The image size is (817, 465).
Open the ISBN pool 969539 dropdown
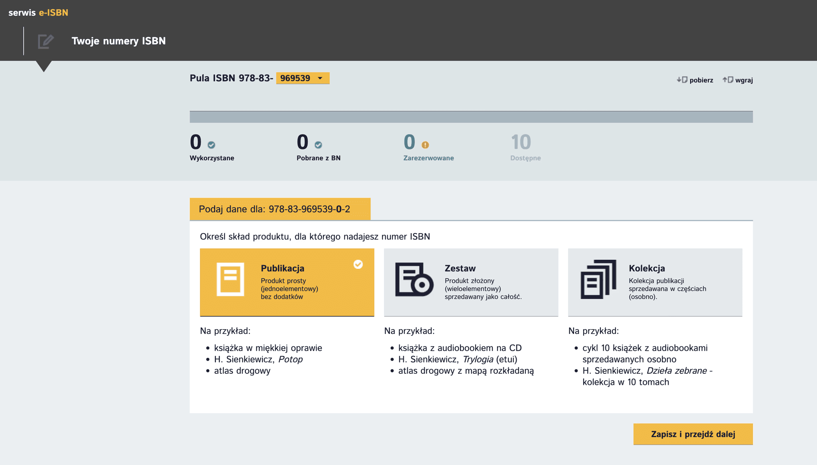pos(296,78)
